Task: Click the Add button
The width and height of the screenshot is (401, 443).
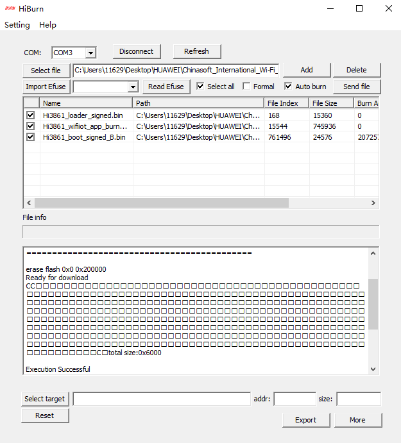Action: tap(307, 70)
